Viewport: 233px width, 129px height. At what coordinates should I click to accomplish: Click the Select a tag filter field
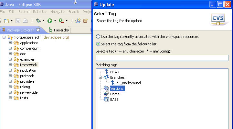pyautogui.click(x=162, y=58)
